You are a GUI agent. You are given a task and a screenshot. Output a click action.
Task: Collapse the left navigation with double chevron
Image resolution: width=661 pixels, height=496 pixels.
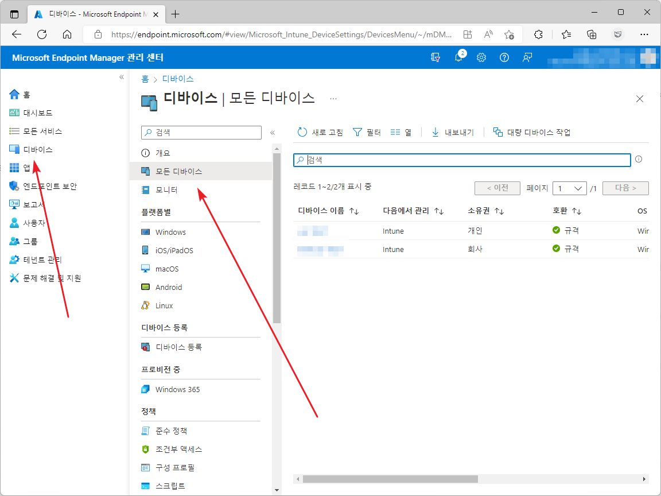pyautogui.click(x=122, y=77)
